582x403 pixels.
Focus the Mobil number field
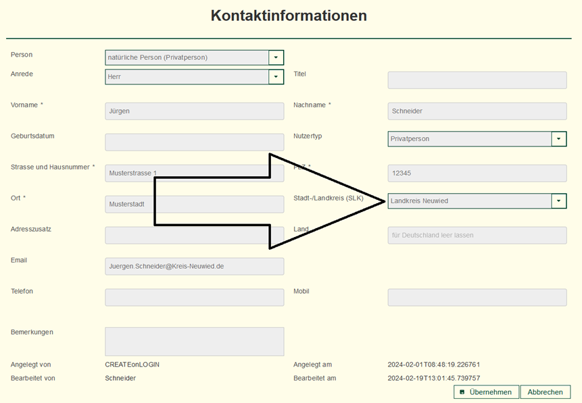(x=477, y=298)
